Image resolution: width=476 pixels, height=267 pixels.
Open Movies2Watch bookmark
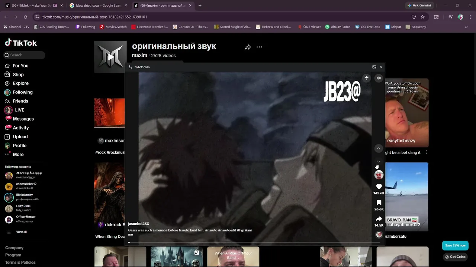tap(113, 27)
